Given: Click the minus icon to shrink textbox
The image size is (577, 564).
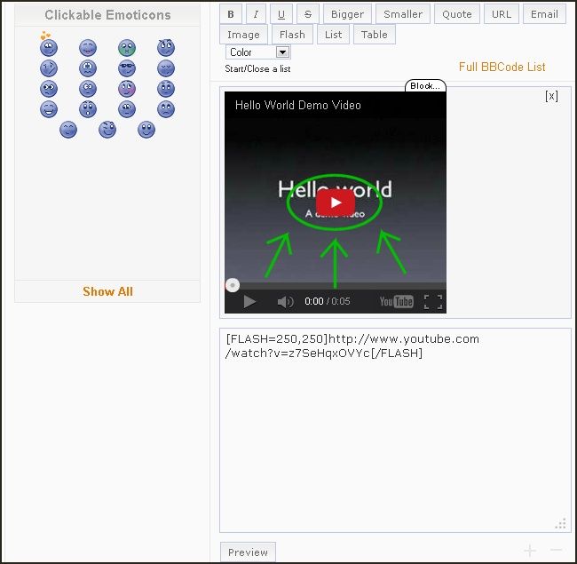Looking at the screenshot, I should [x=556, y=551].
